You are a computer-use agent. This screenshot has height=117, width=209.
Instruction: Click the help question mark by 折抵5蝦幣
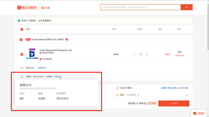pos(138,95)
